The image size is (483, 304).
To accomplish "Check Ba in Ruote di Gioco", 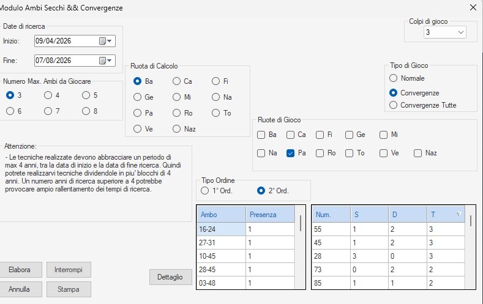I will 261,135.
